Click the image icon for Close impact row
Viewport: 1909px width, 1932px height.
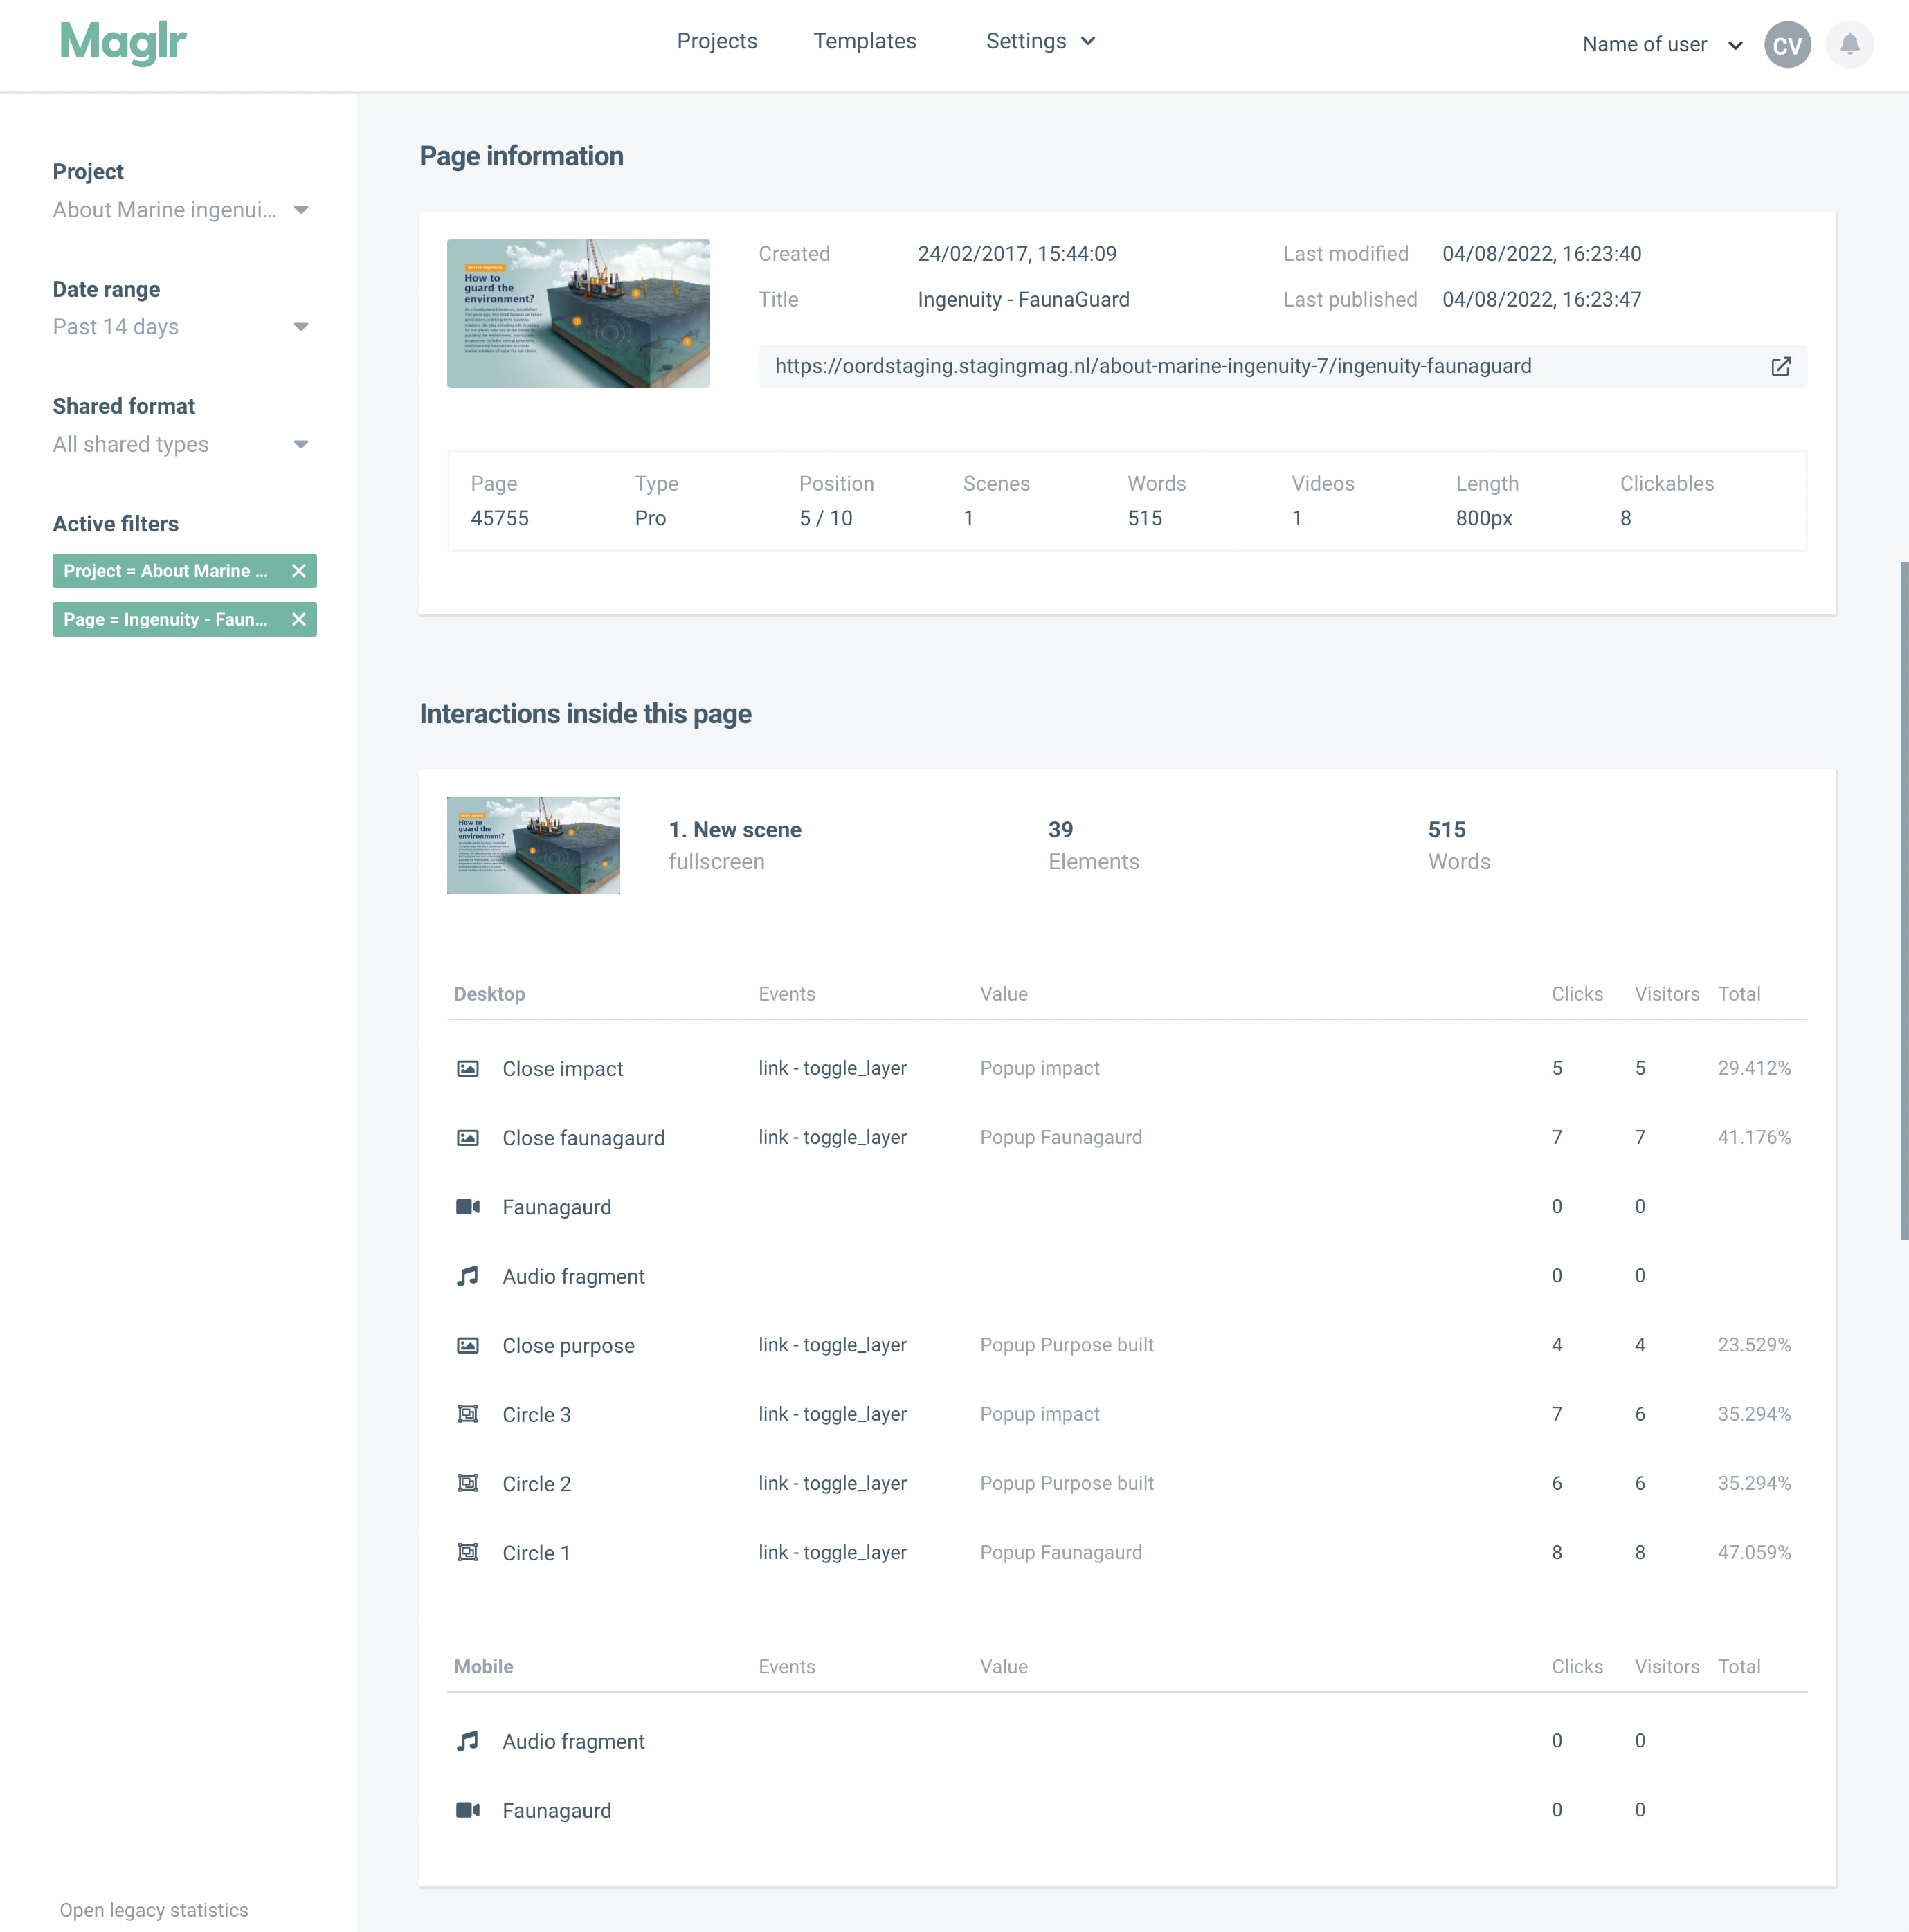(x=467, y=1068)
